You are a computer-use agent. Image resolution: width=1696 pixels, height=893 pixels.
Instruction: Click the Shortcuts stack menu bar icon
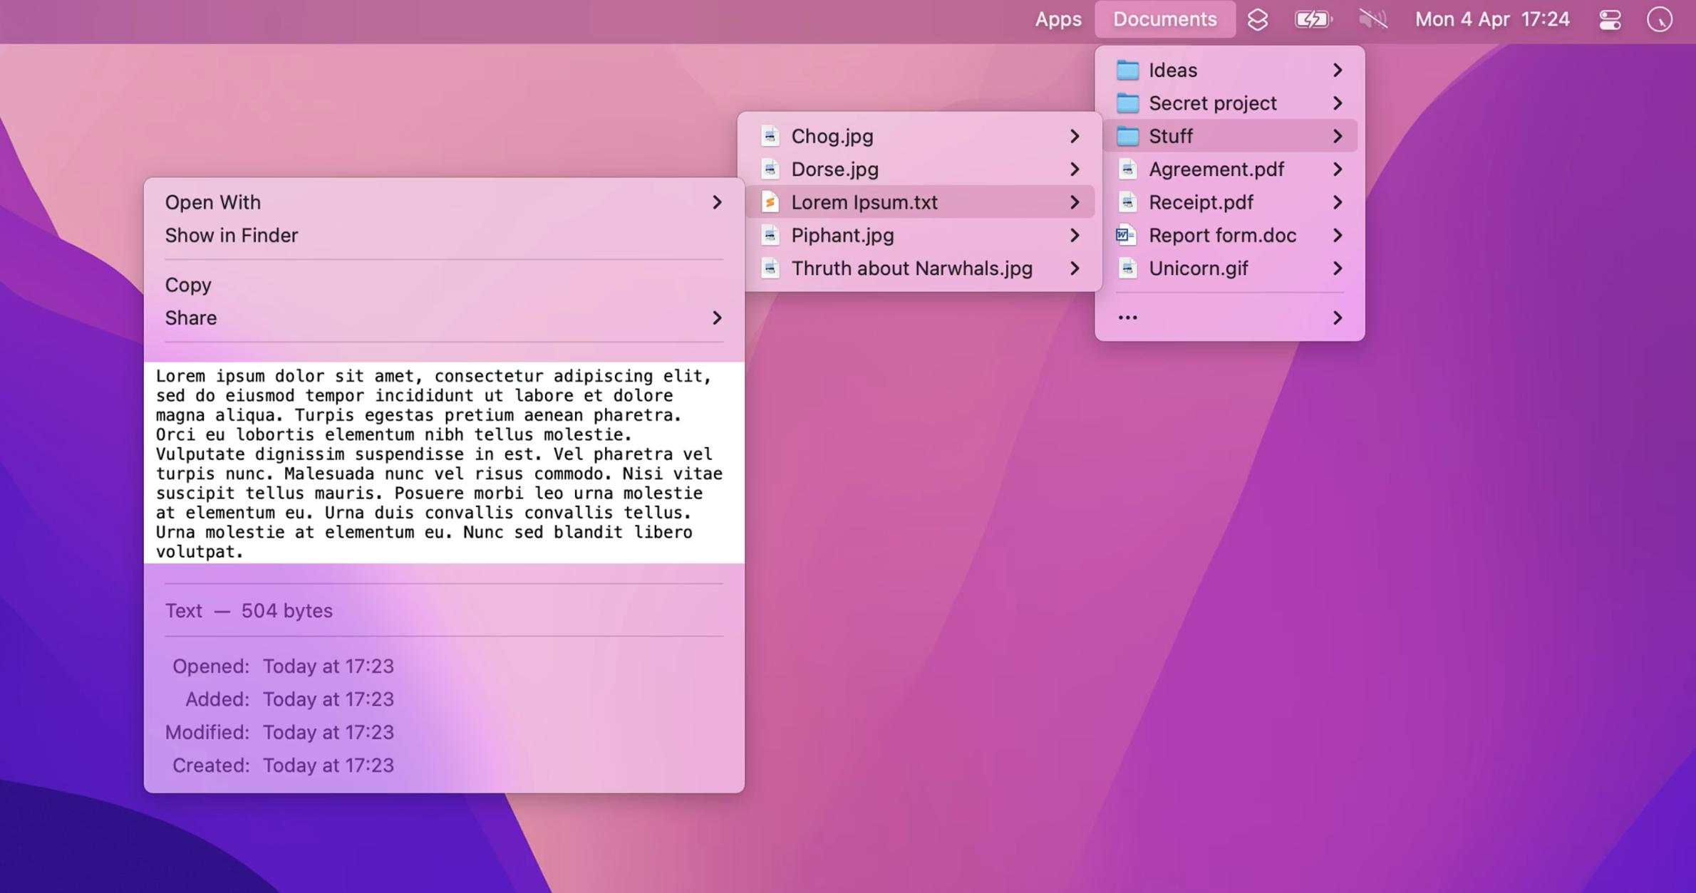[x=1257, y=19]
